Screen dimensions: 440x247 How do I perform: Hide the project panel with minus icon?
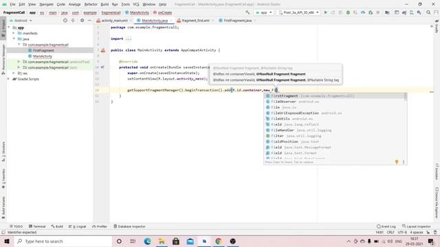coord(89,21)
